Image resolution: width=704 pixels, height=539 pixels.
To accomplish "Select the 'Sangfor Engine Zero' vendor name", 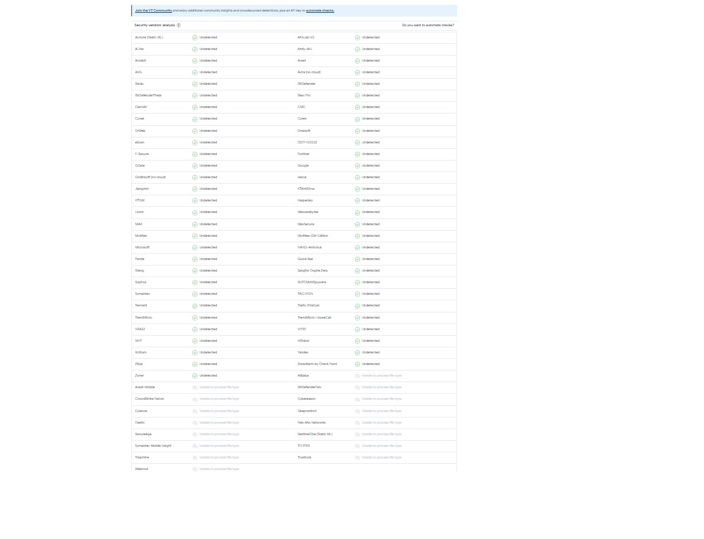I will 312,271.
